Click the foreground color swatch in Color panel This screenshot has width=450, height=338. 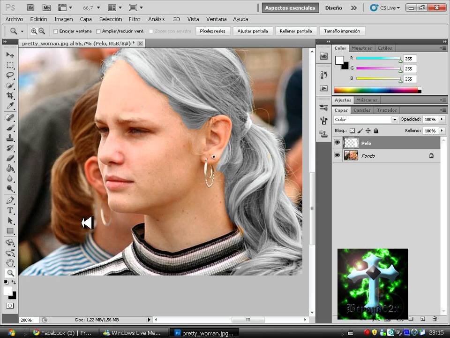click(x=339, y=60)
